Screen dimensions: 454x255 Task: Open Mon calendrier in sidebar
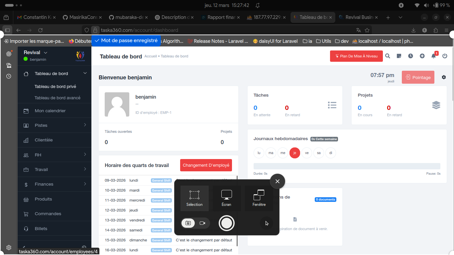[50, 111]
